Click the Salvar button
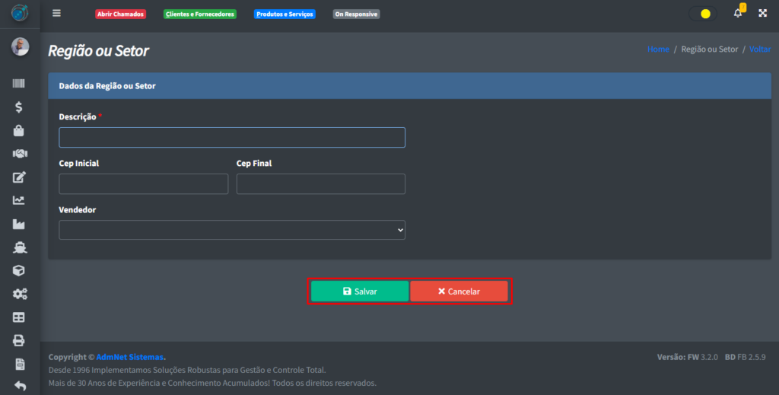 click(x=360, y=291)
